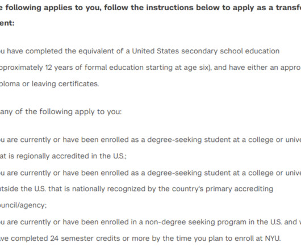Click the 'leaving certificates' text

pyautogui.click(x=65, y=84)
